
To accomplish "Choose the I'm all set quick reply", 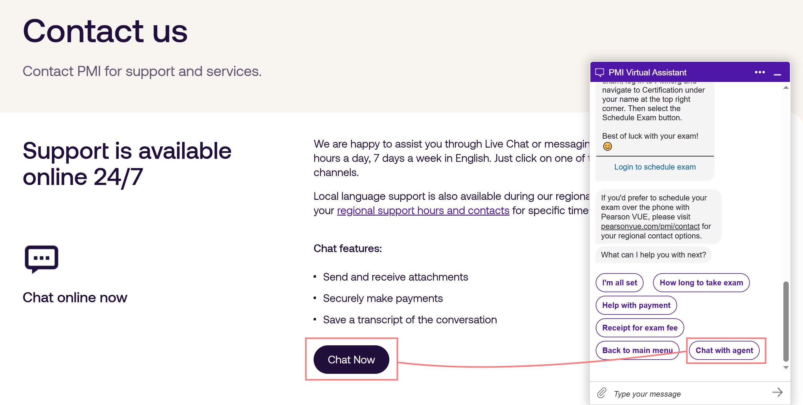I will pos(619,282).
